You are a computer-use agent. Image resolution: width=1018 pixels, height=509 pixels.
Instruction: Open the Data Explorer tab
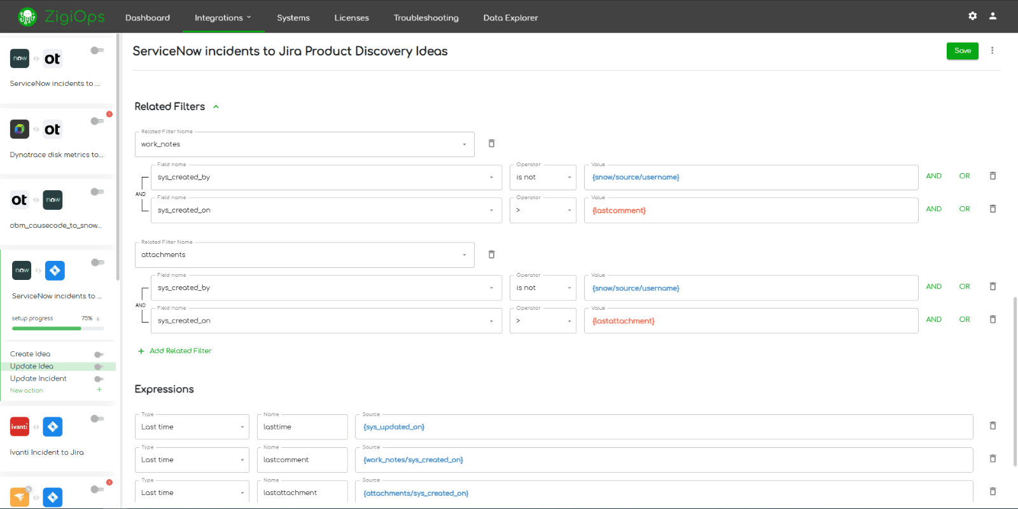pyautogui.click(x=511, y=18)
